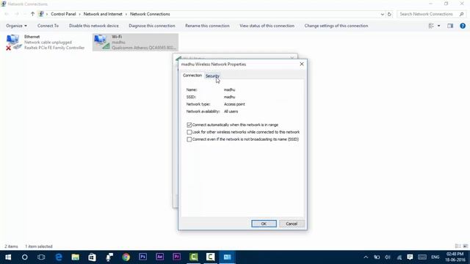Click the search magnifier icon
The height and width of the screenshot is (264, 470).
click(462, 14)
